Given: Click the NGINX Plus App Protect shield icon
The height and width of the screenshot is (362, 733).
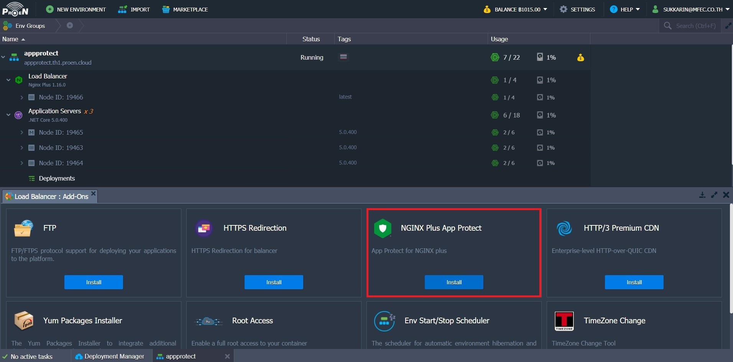Looking at the screenshot, I should (x=382, y=228).
